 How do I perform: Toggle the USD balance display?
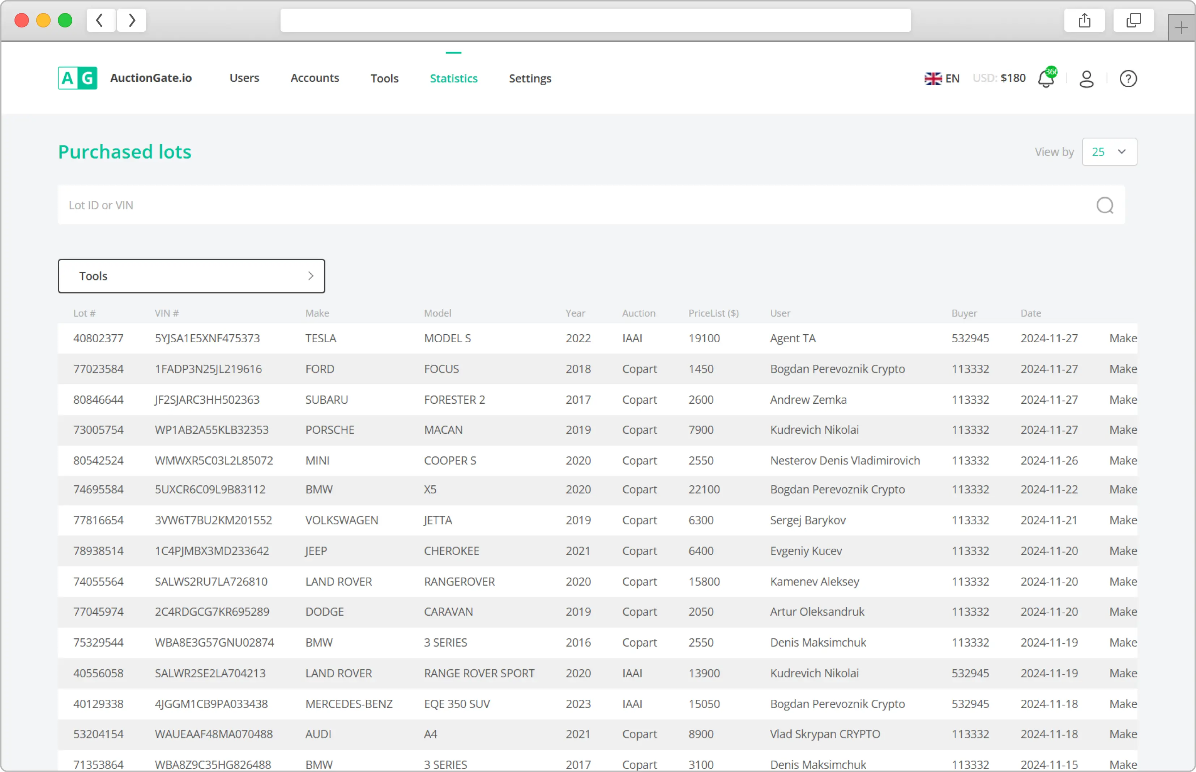click(x=999, y=78)
